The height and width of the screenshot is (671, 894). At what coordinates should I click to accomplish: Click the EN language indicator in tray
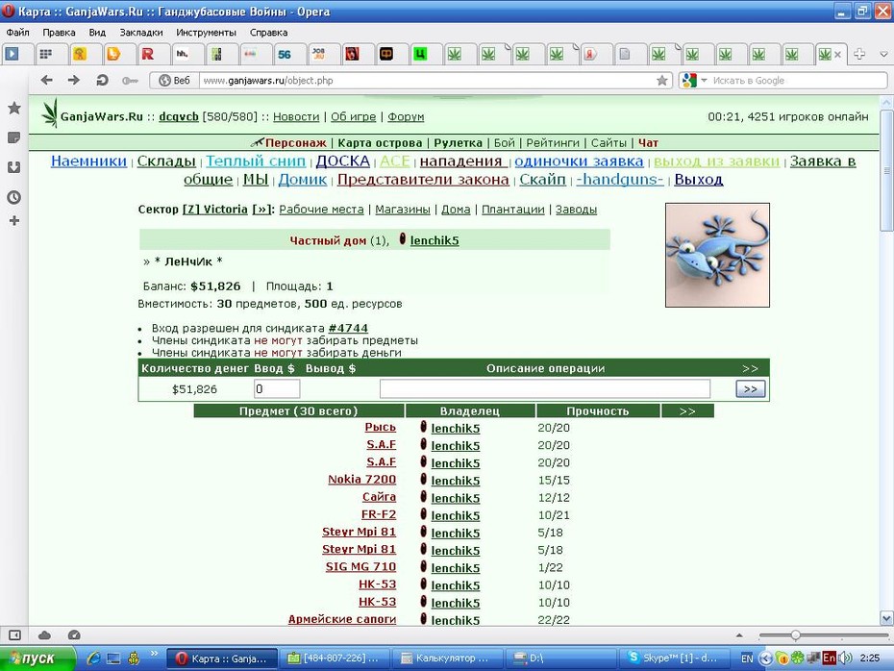(748, 659)
